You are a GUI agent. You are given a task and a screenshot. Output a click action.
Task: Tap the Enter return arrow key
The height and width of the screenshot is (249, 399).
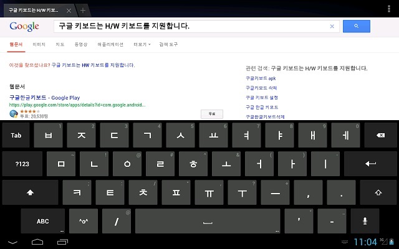point(370,164)
